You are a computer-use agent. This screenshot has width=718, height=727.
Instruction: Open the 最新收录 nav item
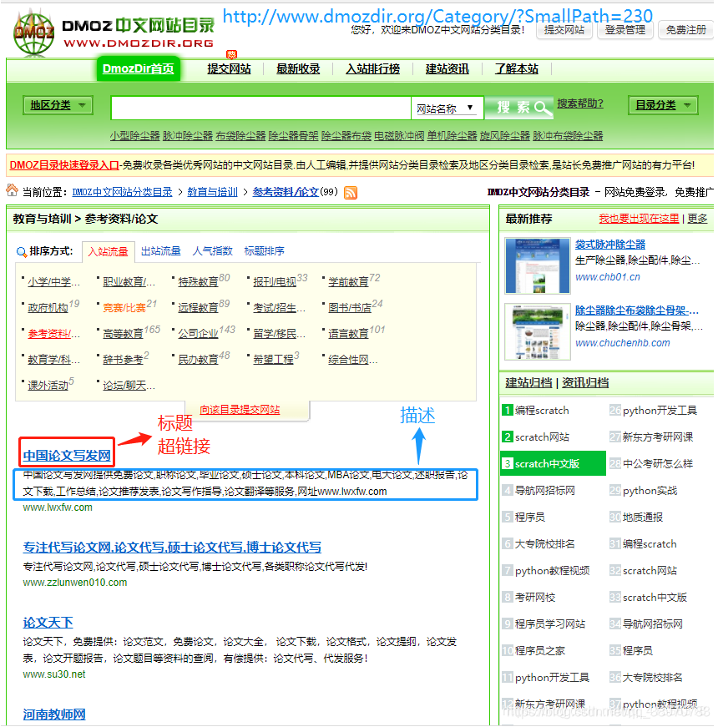pos(298,69)
